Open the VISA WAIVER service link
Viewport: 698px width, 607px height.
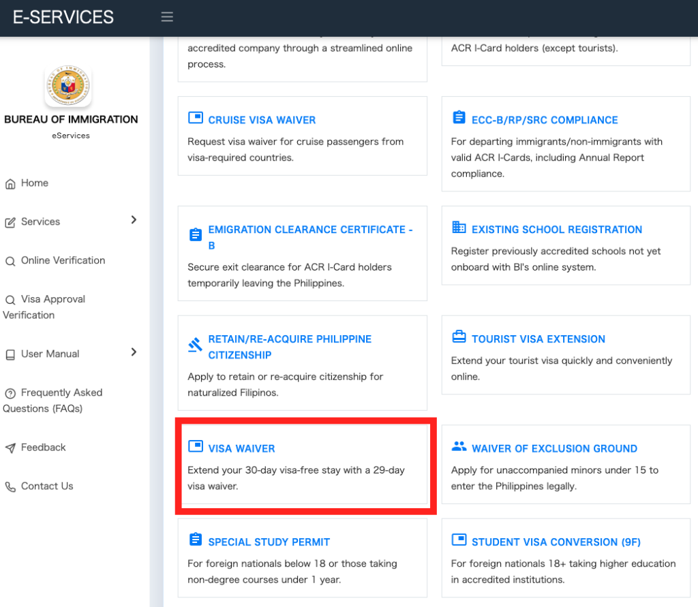point(241,449)
